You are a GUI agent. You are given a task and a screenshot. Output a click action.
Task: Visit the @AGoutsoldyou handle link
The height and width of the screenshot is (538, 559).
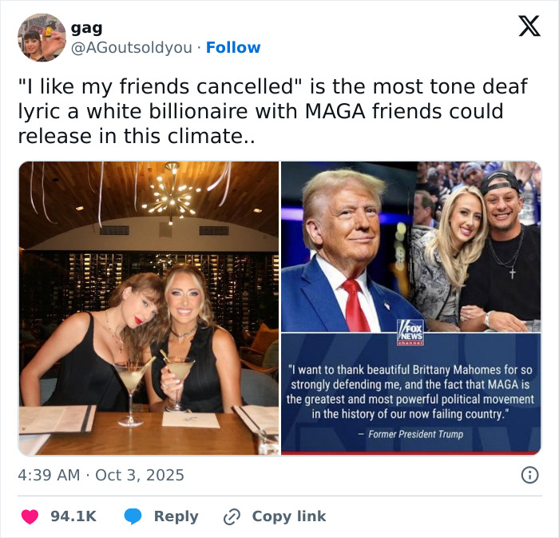click(x=132, y=48)
